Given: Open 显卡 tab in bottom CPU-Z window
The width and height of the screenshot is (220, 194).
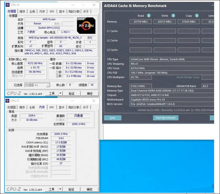Looking at the screenshot, I should click(x=61, y=107).
